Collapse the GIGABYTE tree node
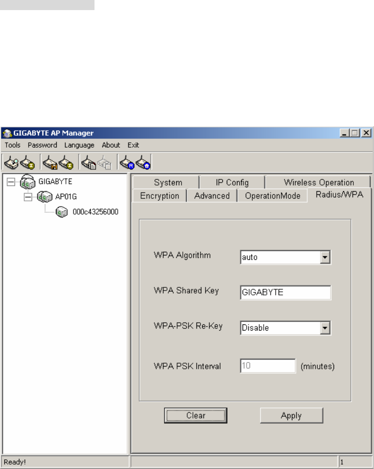Viewport: 374px width, 469px height. point(11,182)
